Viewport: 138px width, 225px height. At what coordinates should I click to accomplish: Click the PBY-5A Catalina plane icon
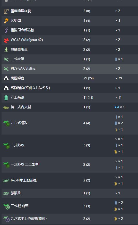[x=6, y=69]
